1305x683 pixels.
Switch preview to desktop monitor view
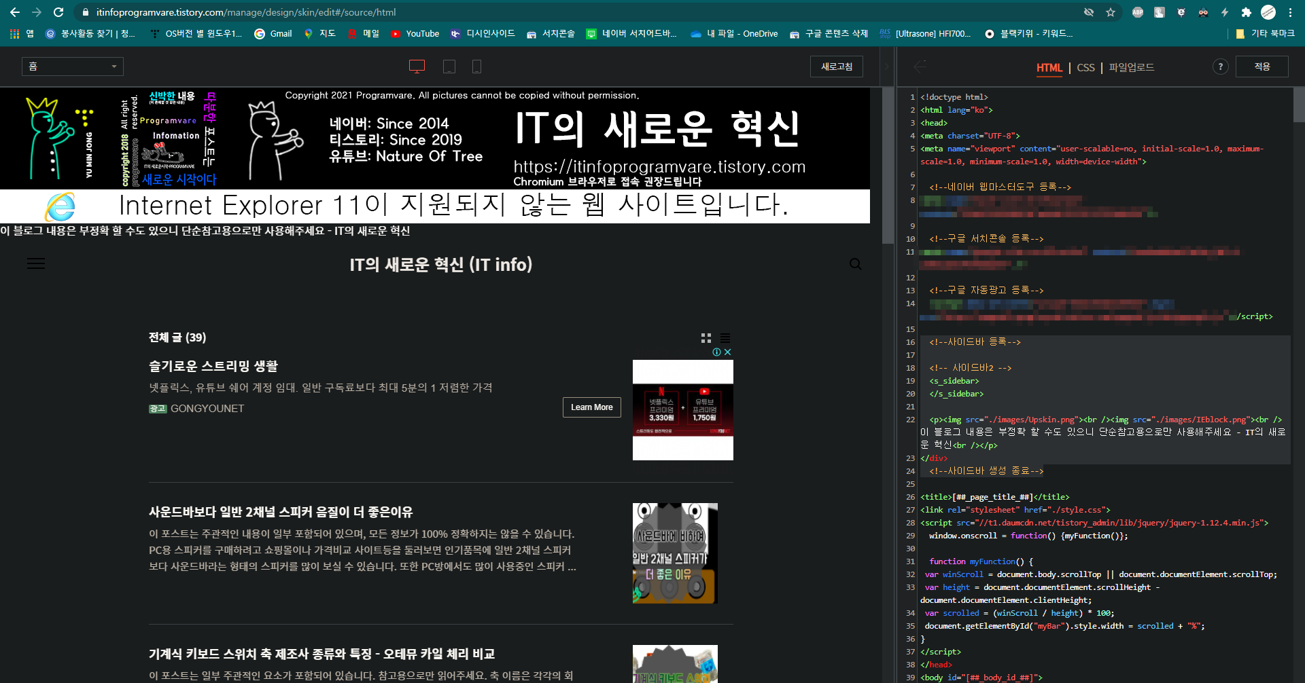(417, 67)
